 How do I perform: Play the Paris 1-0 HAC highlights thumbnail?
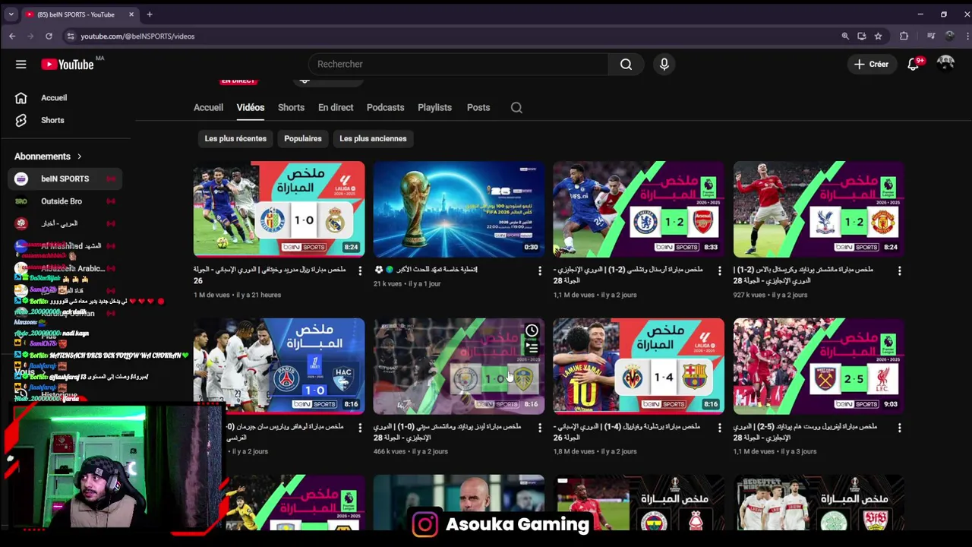(279, 366)
